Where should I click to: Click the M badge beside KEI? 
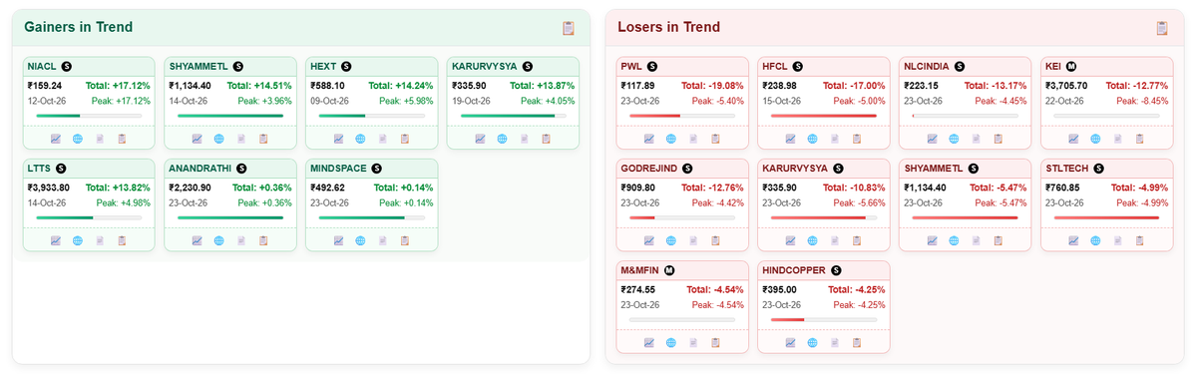1072,66
